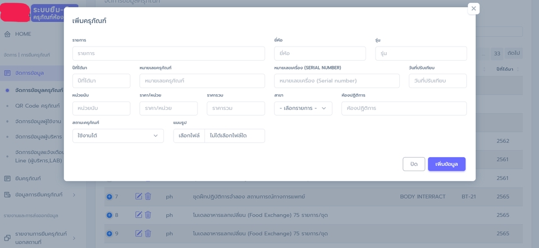This screenshot has width=539, height=248.
Task: Select จัดการข้อมูล sidebar menu
Action: click(x=30, y=73)
